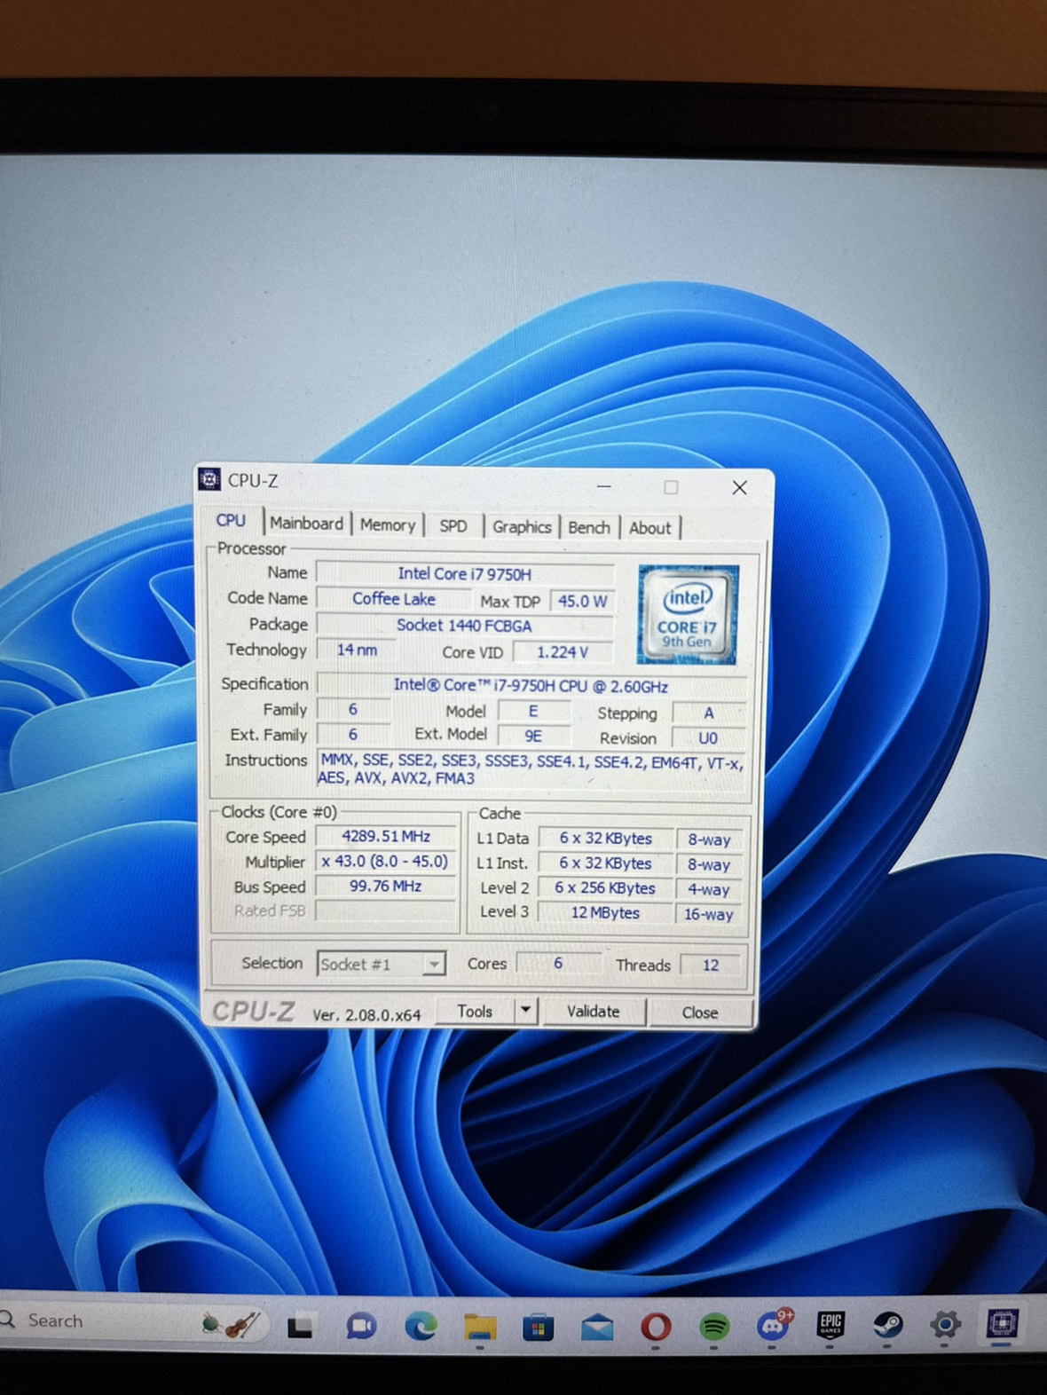Open the Bench tab
The image size is (1047, 1395).
(x=589, y=527)
